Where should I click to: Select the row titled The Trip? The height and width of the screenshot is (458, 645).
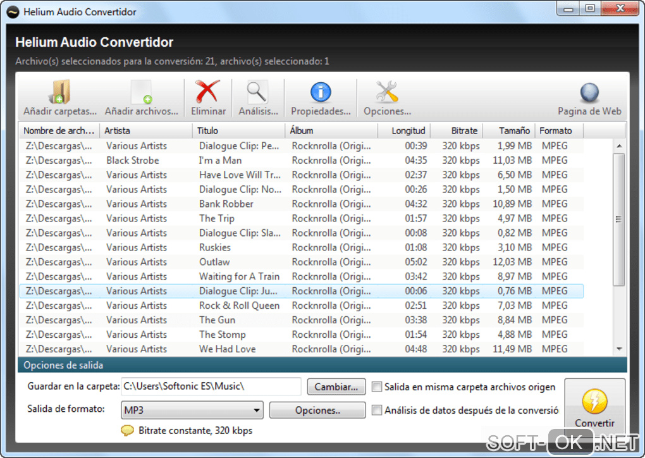301,218
